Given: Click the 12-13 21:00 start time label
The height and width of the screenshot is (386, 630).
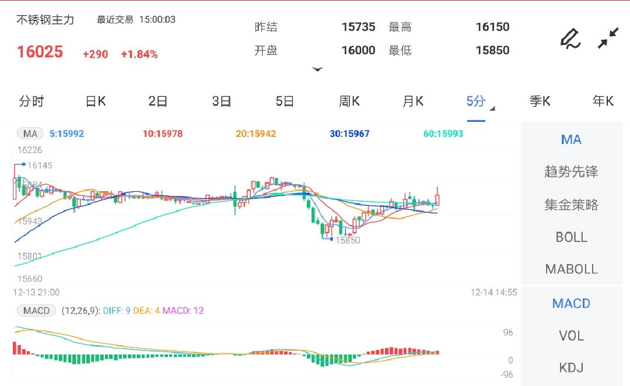Looking at the screenshot, I should pos(36,292).
